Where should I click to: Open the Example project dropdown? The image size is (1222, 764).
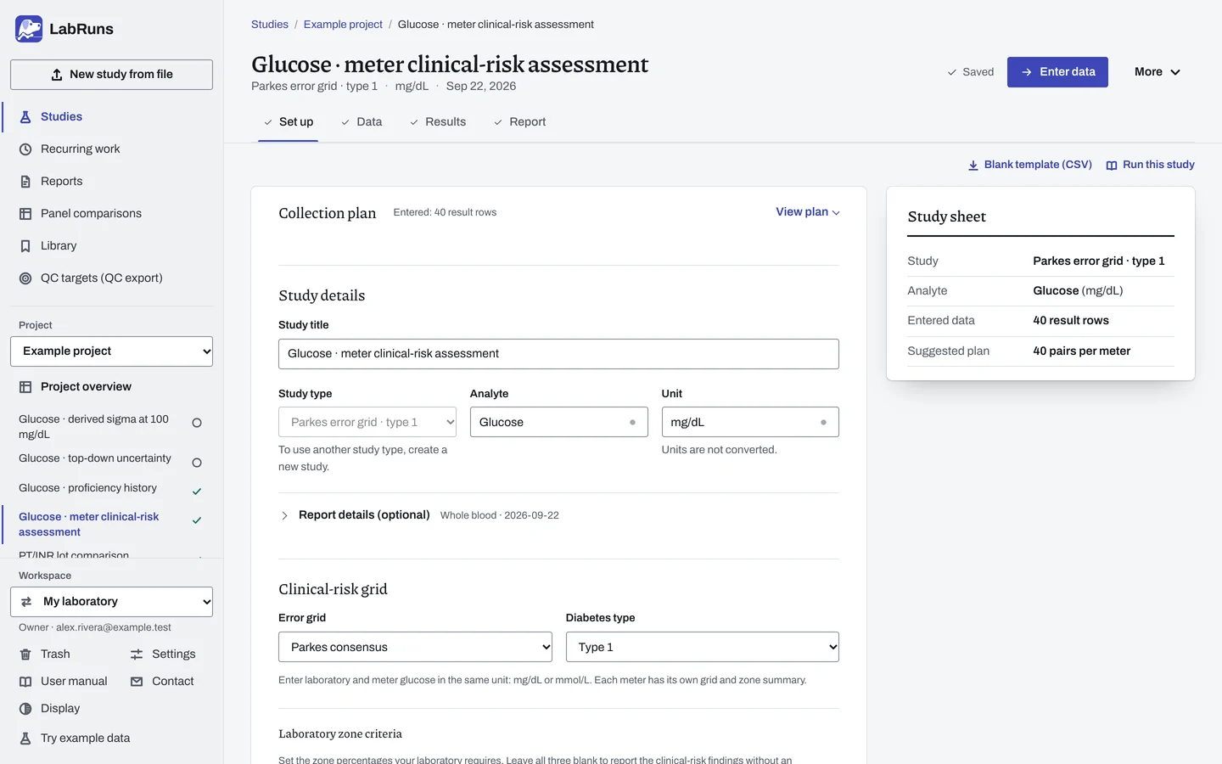(111, 351)
